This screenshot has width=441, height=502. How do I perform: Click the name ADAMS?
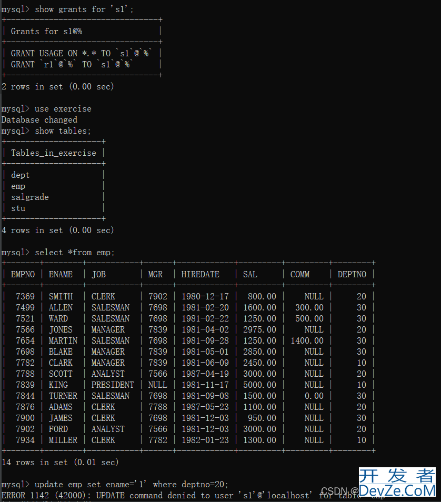point(61,407)
